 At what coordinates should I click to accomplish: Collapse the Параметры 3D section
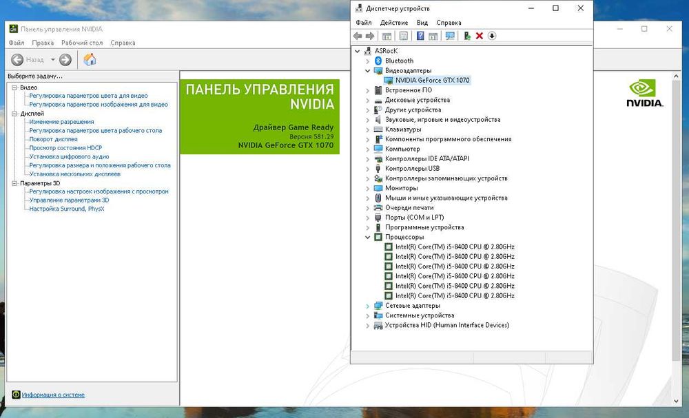tap(14, 183)
